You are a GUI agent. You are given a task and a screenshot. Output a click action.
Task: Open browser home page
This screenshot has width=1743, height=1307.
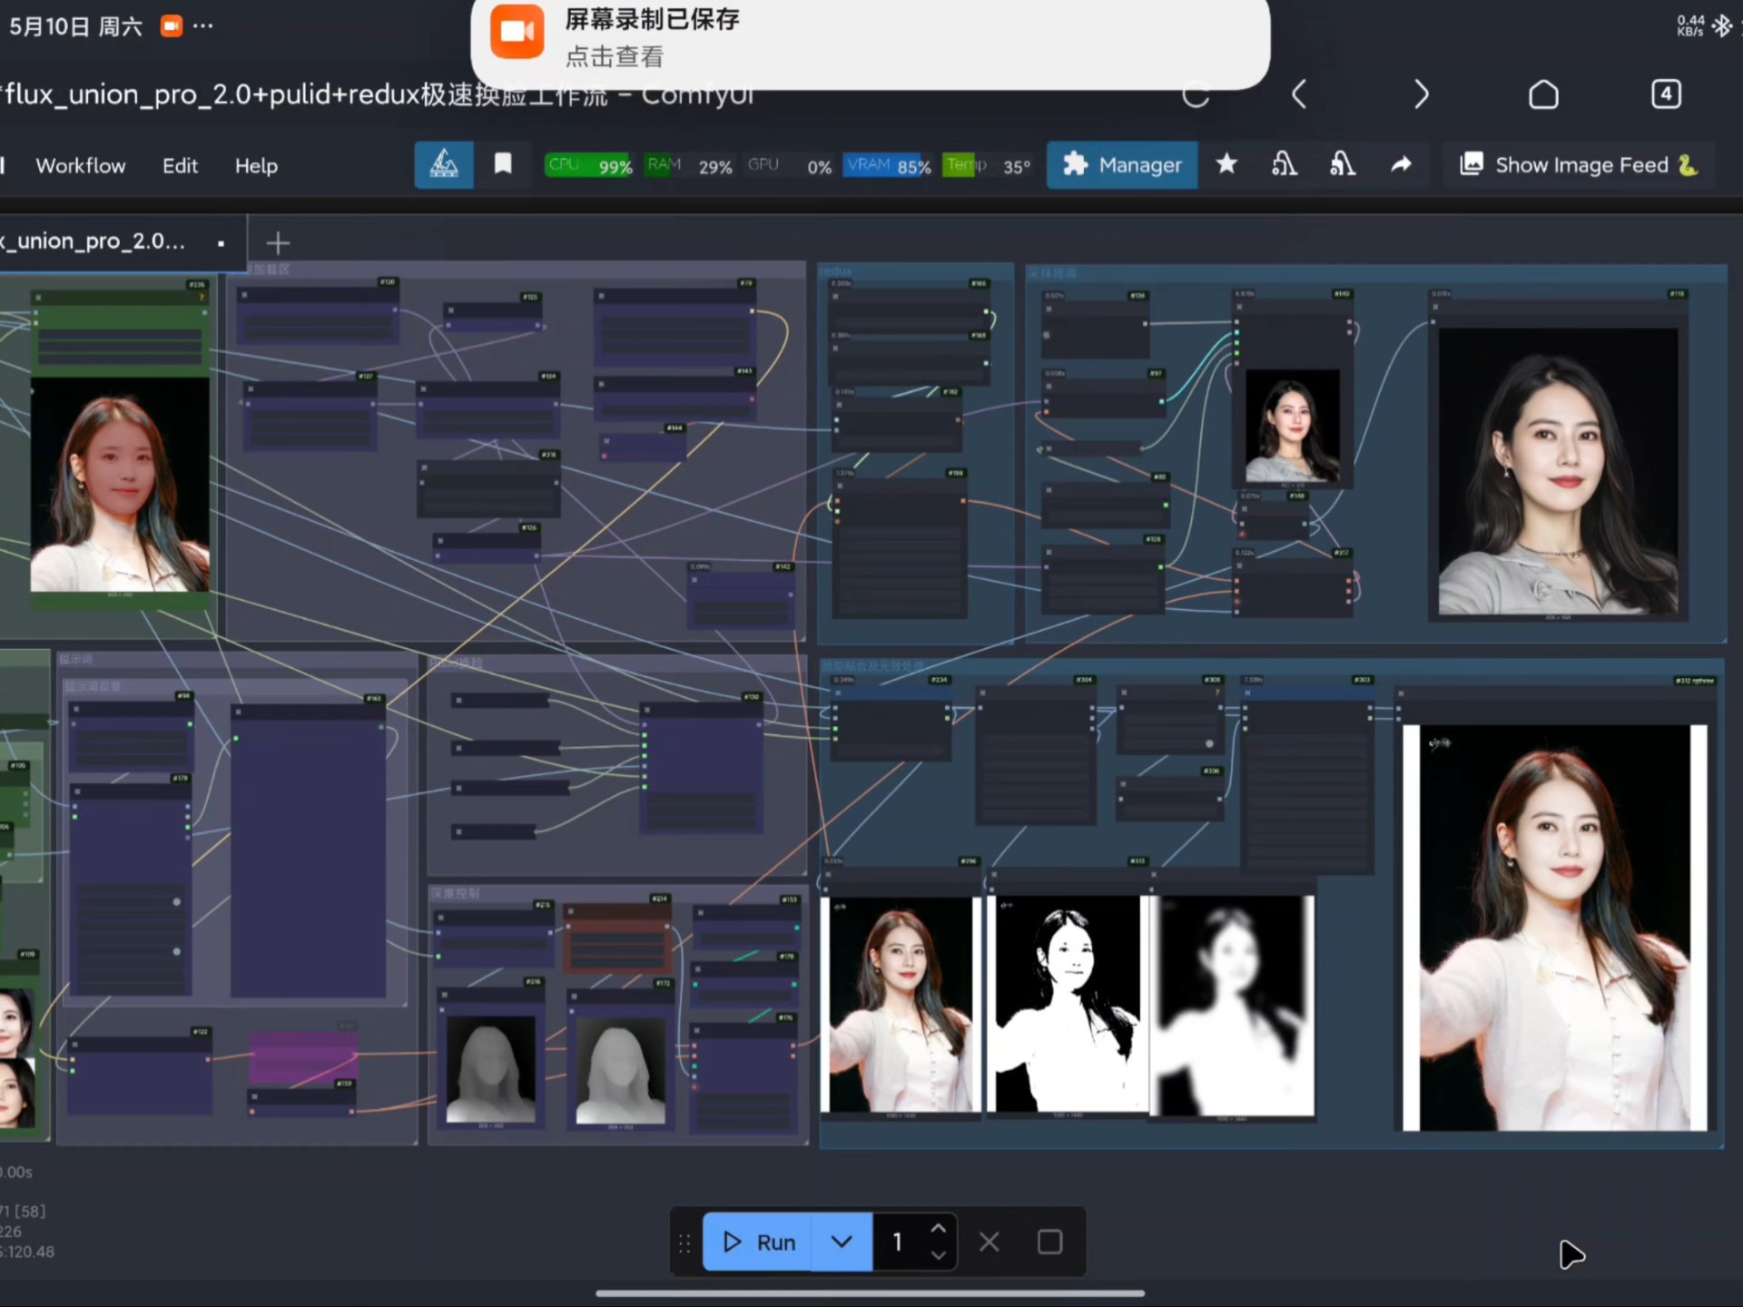(x=1543, y=94)
